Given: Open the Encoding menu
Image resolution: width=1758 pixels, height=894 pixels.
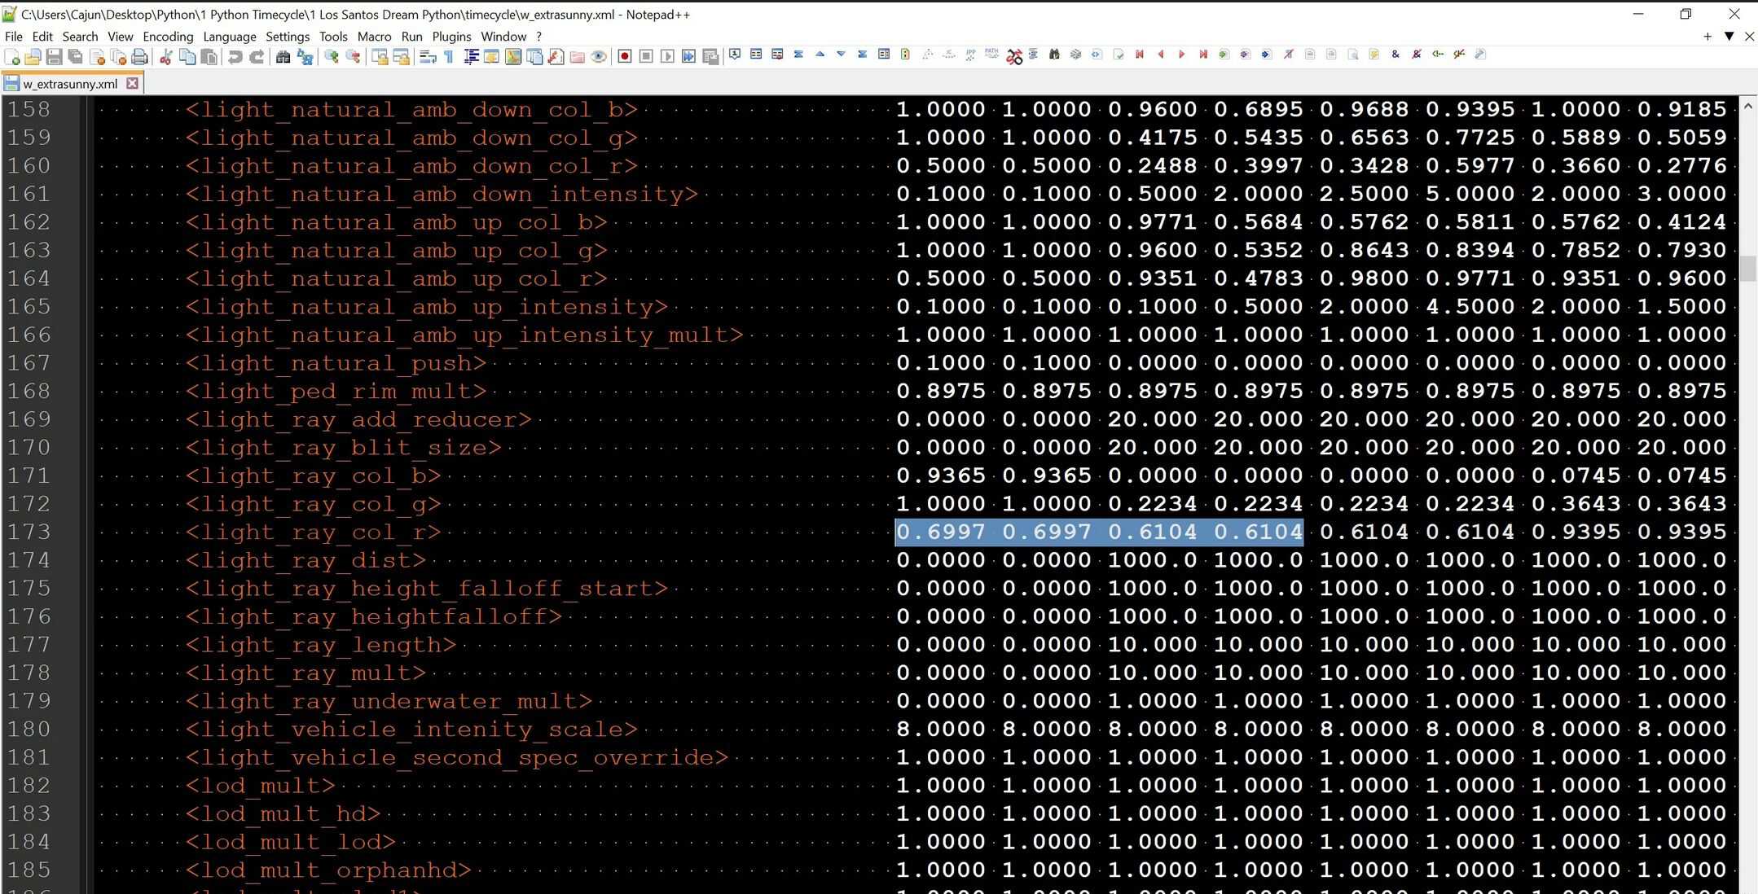Looking at the screenshot, I should click(168, 36).
